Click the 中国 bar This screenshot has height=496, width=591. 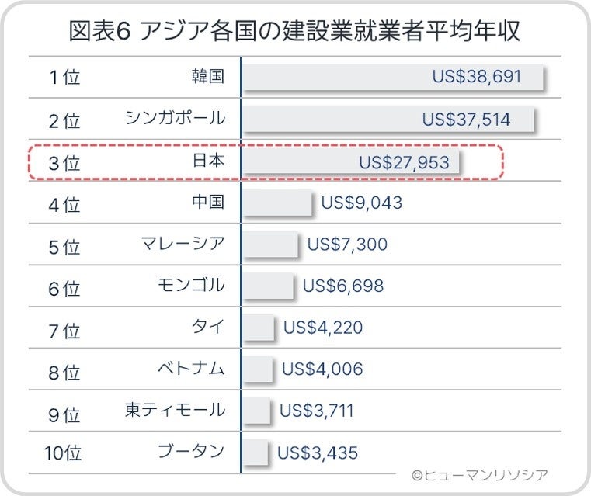[x=276, y=203]
